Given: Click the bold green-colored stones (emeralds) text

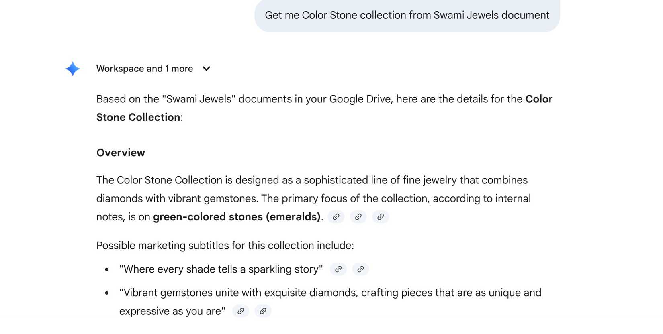Looking at the screenshot, I should 238,217.
